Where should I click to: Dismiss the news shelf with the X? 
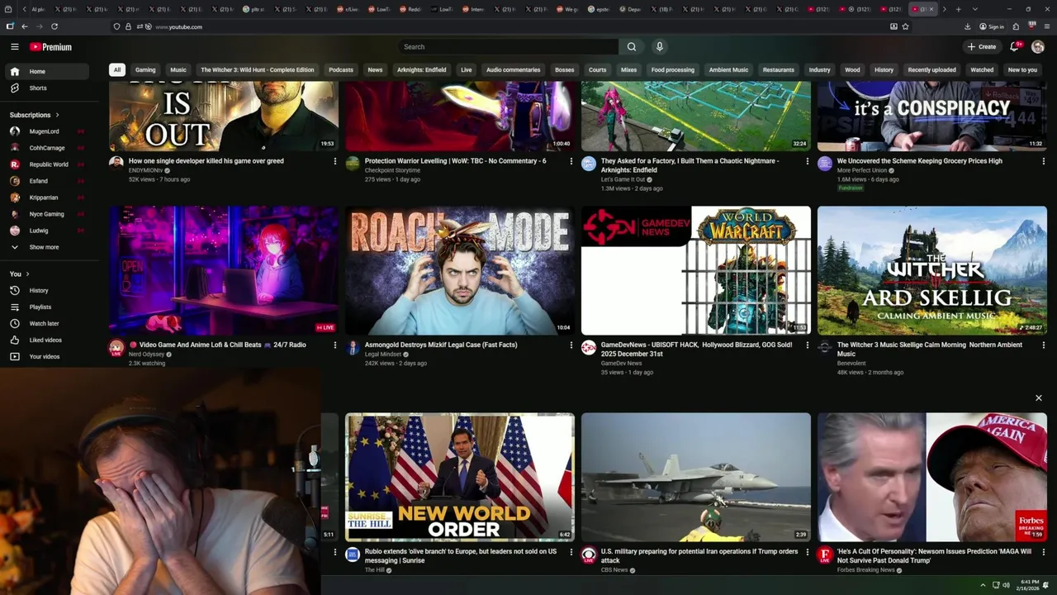click(1039, 398)
